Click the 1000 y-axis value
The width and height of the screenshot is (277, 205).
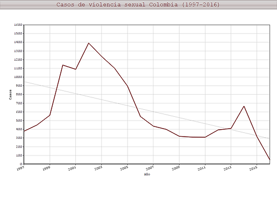(18, 77)
